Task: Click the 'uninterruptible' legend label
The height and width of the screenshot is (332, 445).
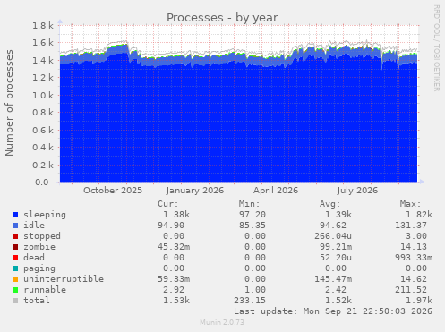Action: [x=64, y=279]
